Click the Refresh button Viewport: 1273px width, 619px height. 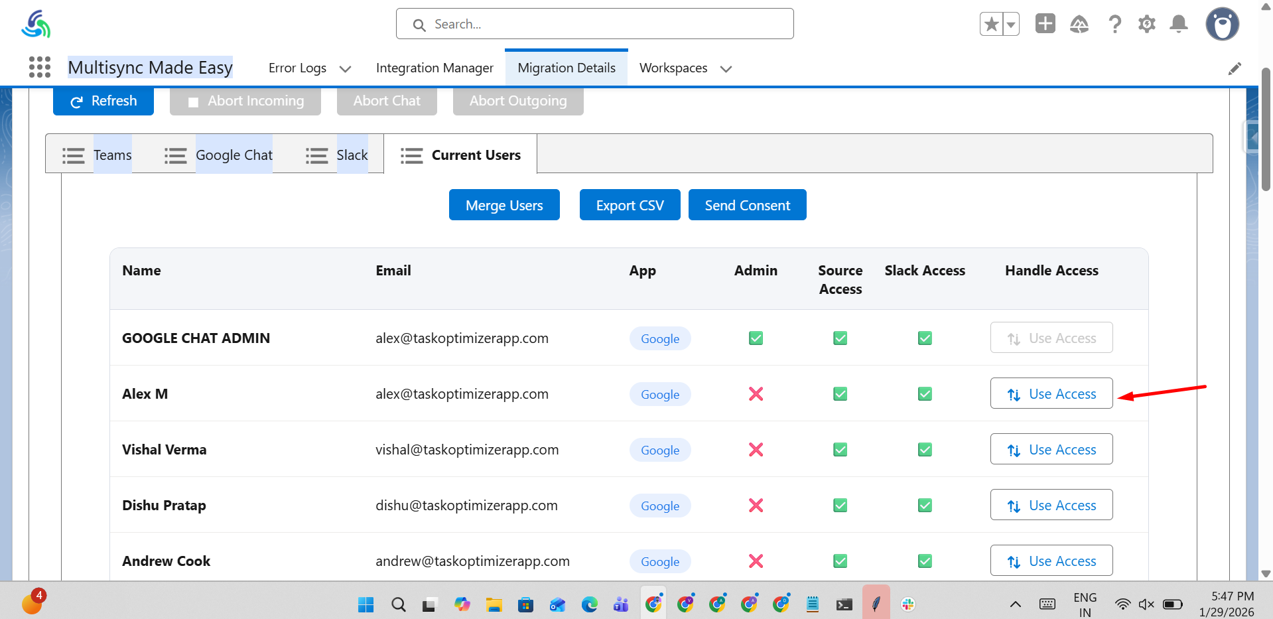point(103,101)
